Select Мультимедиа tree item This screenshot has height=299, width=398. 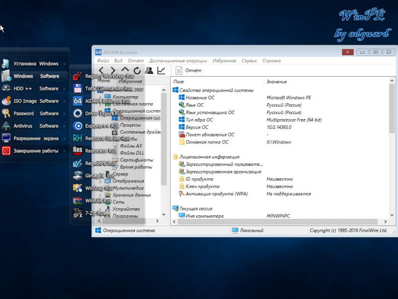coord(128,188)
